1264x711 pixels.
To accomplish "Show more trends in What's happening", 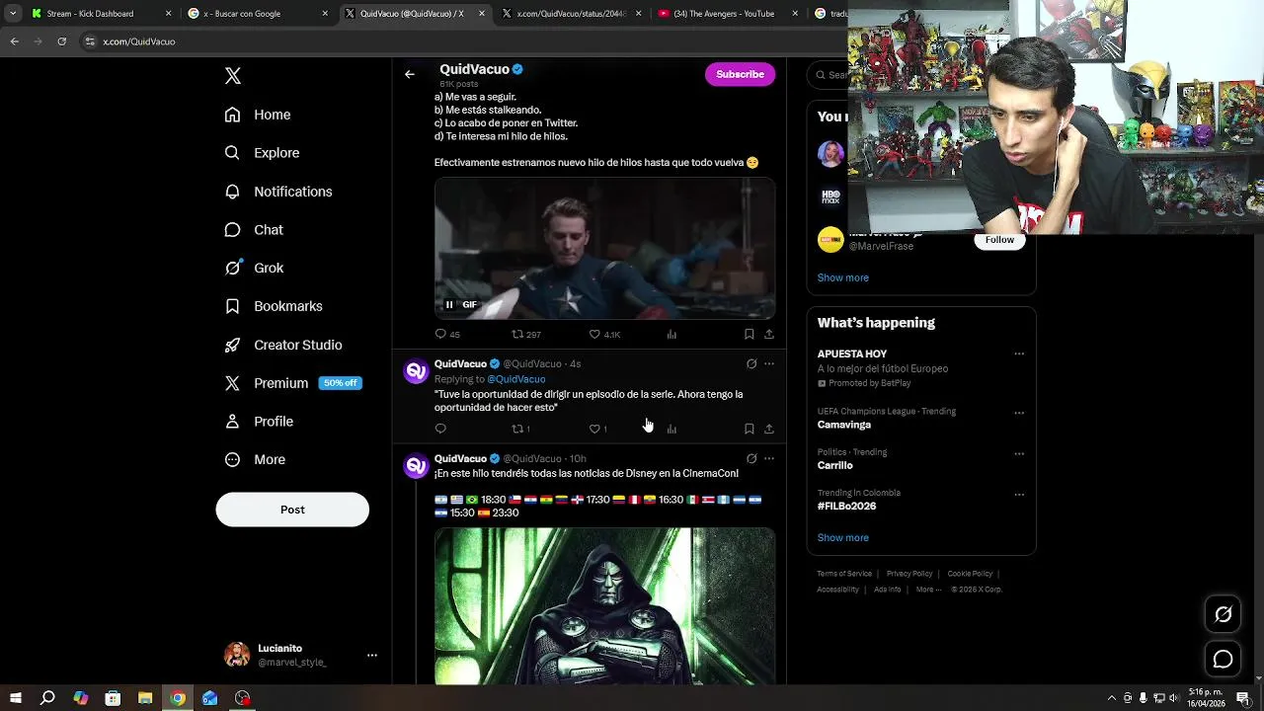I will pyautogui.click(x=842, y=538).
